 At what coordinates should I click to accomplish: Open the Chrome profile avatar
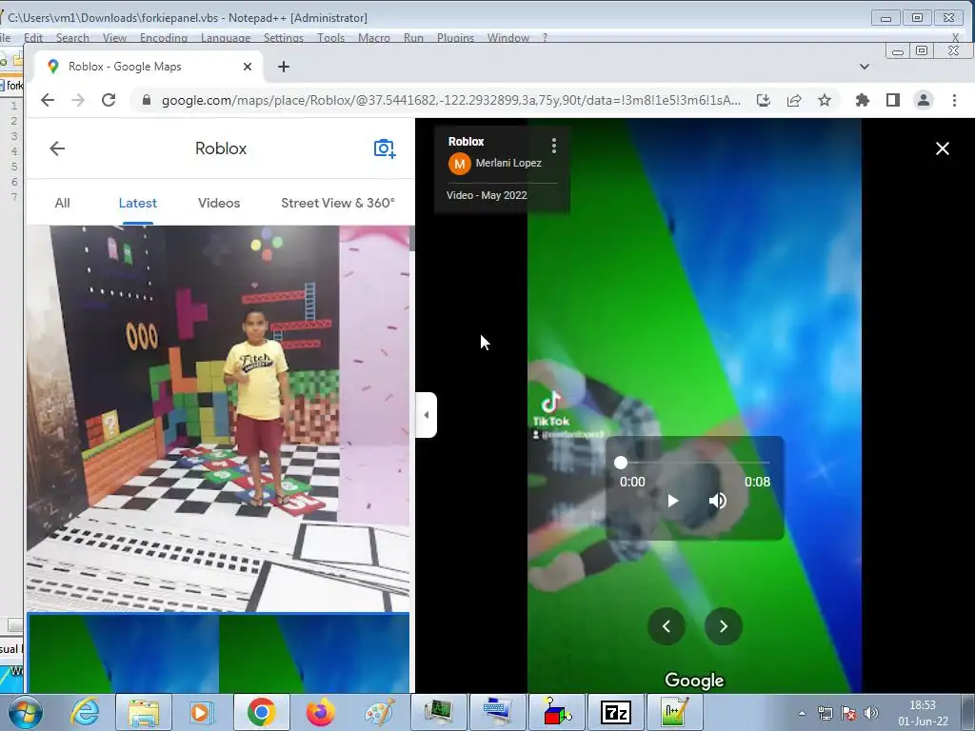pyautogui.click(x=924, y=100)
